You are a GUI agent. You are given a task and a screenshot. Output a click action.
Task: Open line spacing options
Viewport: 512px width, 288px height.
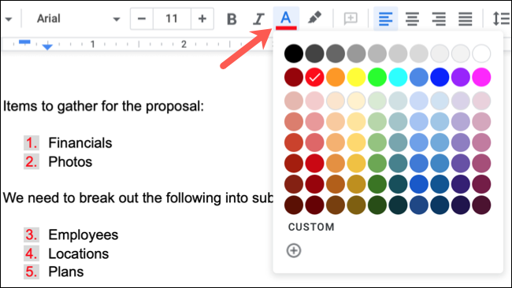(x=500, y=19)
